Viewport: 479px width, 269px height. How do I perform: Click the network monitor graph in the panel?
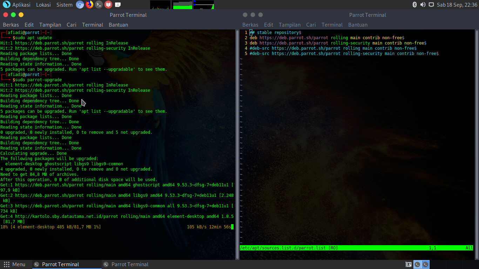point(204,5)
